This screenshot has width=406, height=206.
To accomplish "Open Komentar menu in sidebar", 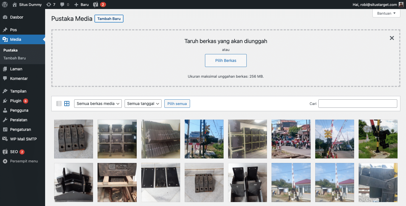I will [x=23, y=79].
